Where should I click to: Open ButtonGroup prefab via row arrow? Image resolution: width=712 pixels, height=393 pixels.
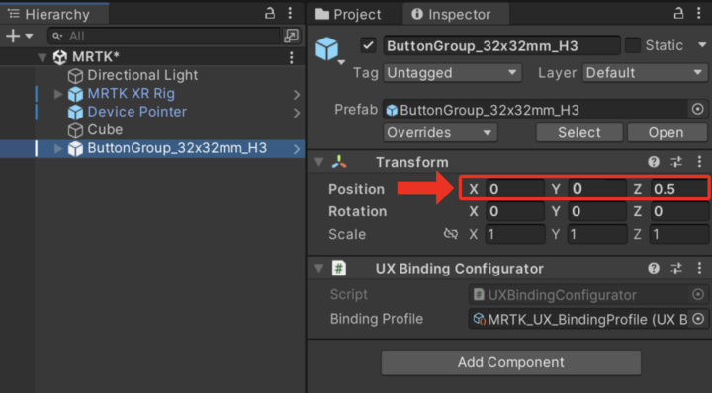tap(297, 149)
